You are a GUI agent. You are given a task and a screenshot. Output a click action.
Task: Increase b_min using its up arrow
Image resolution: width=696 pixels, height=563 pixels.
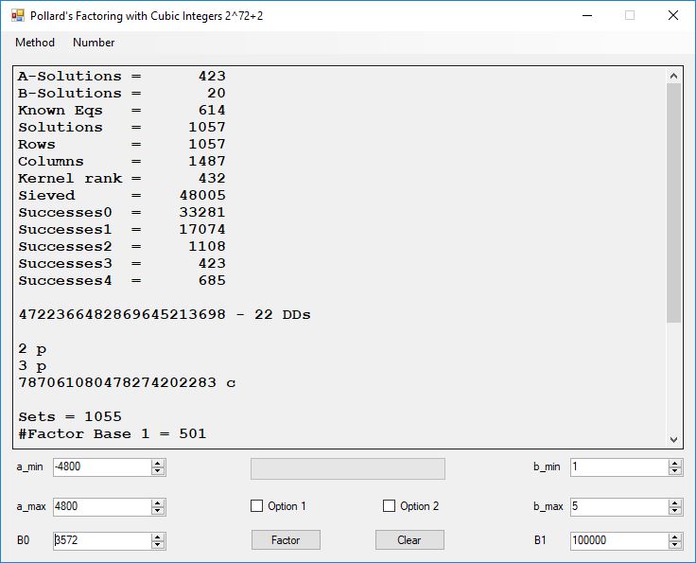(675, 464)
